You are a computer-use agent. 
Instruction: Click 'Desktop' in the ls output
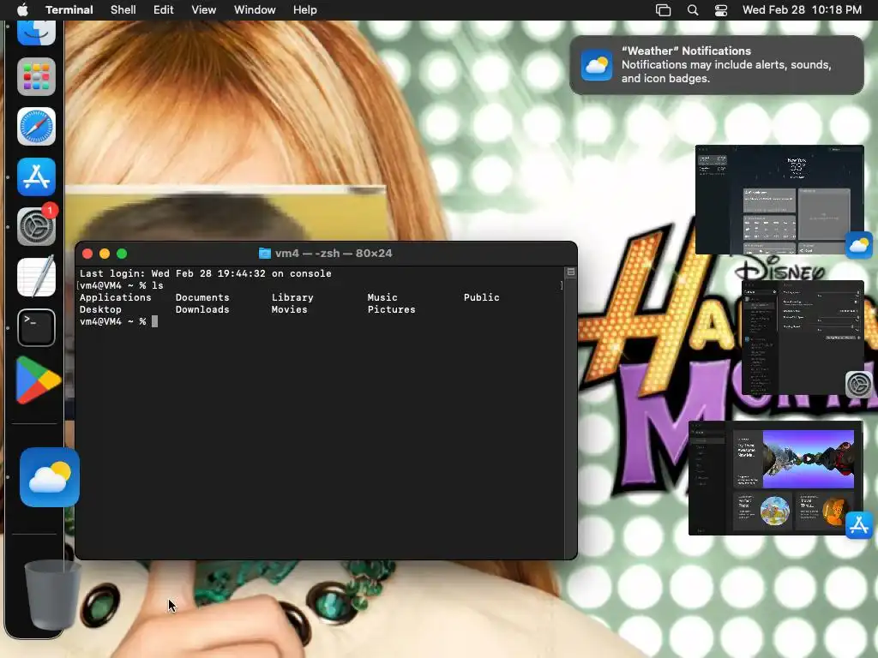(x=100, y=309)
